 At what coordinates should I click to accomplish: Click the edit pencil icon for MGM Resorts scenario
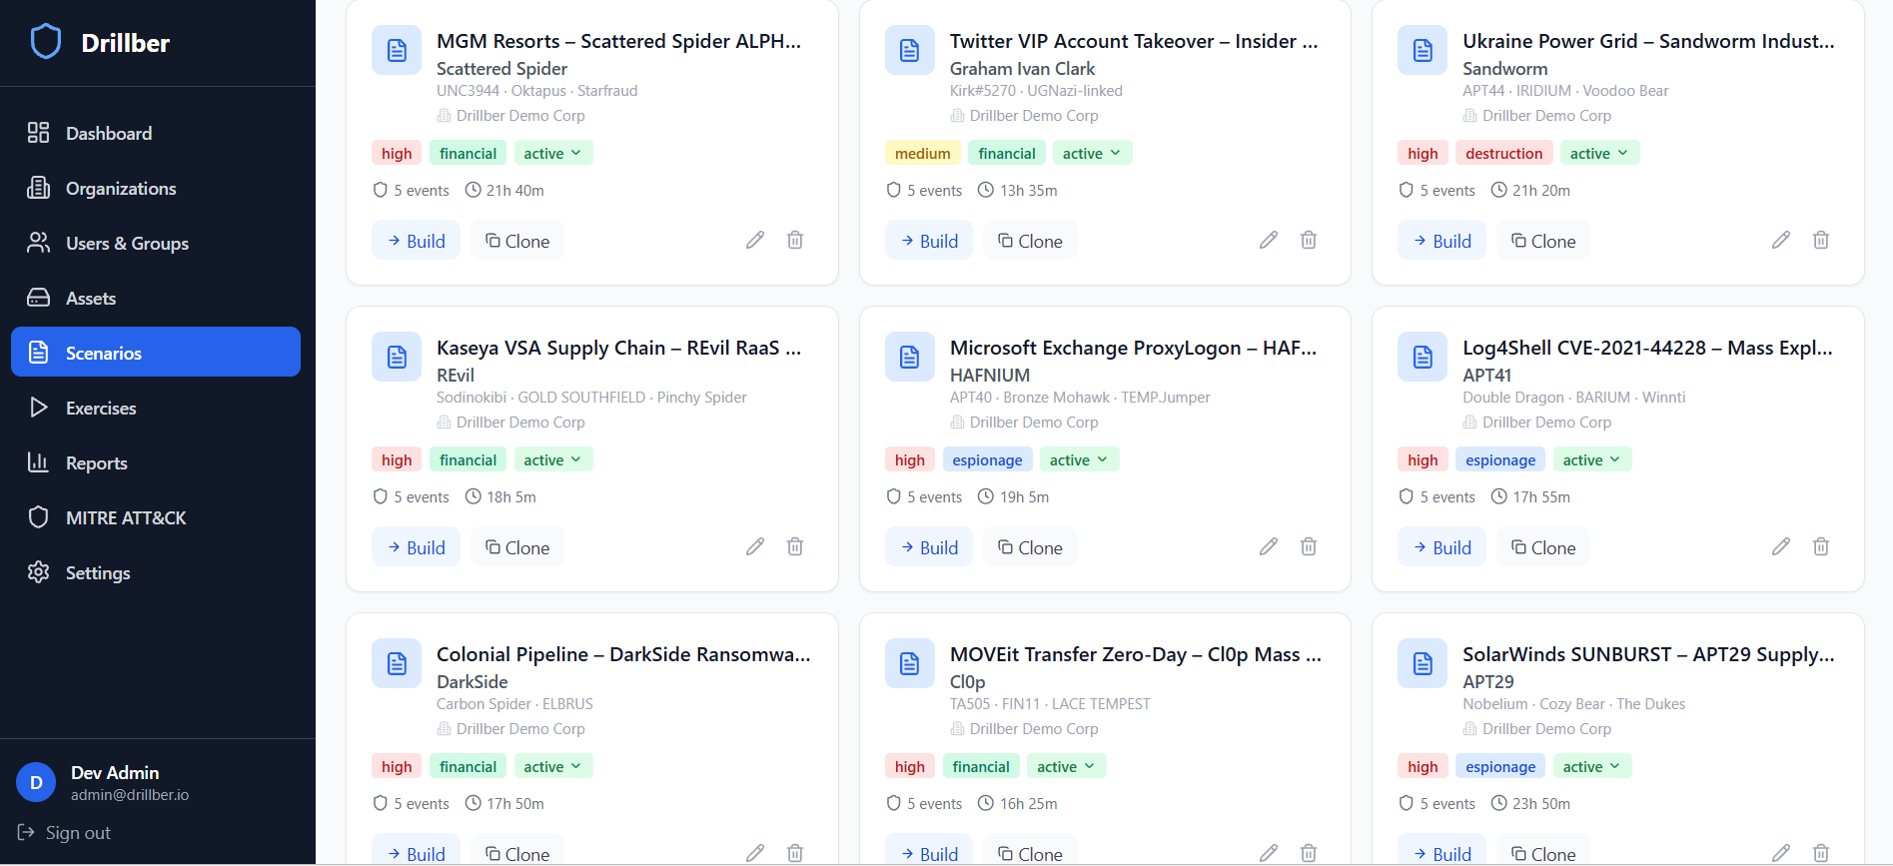pyautogui.click(x=755, y=240)
